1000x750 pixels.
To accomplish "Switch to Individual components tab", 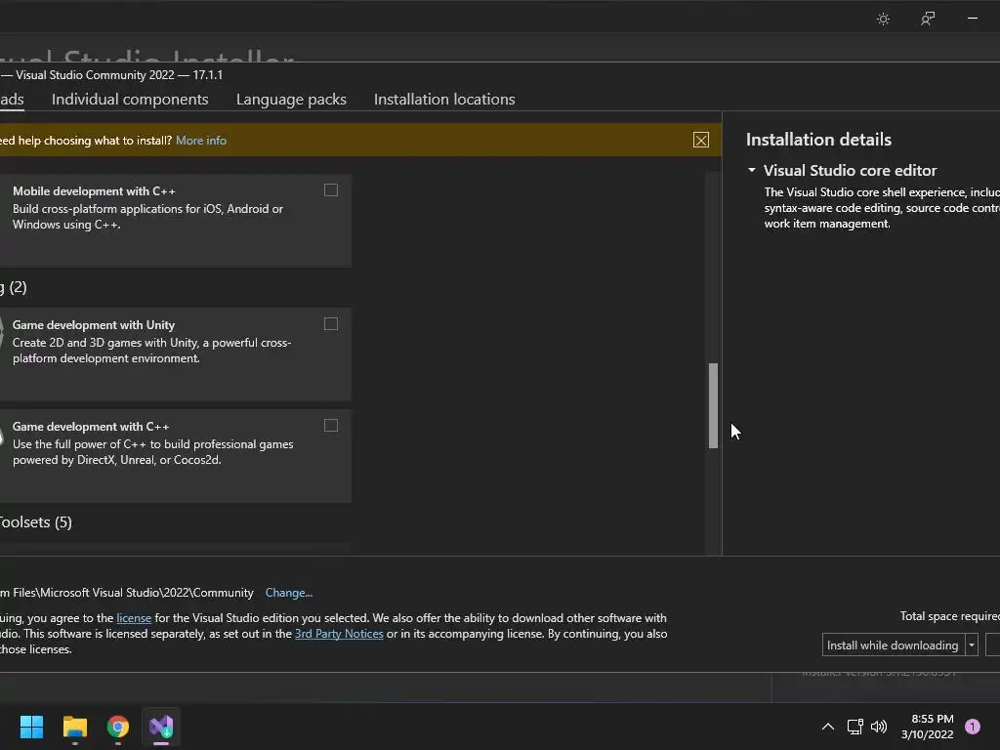I will point(130,100).
